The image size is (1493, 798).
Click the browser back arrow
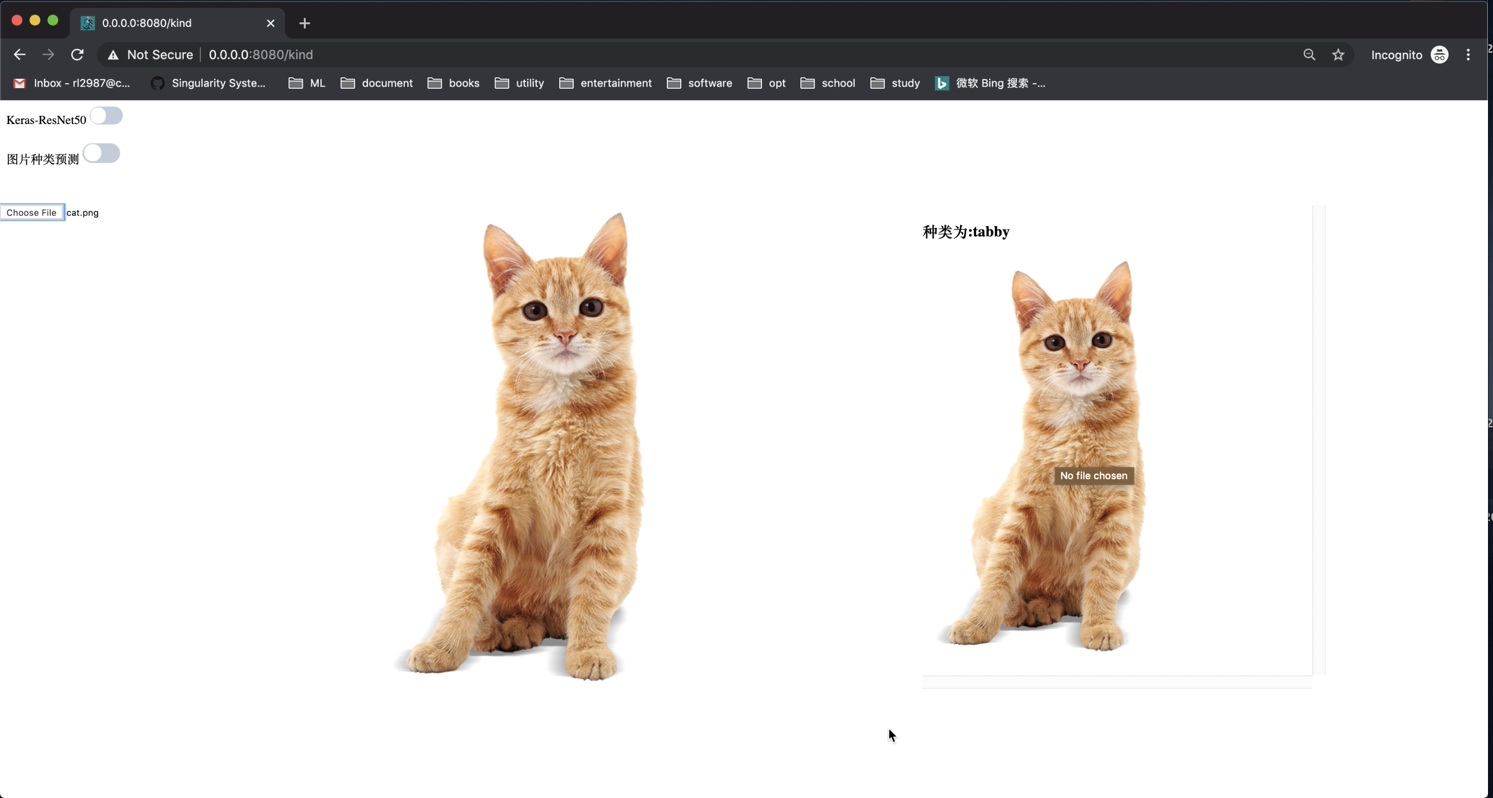tap(20, 54)
